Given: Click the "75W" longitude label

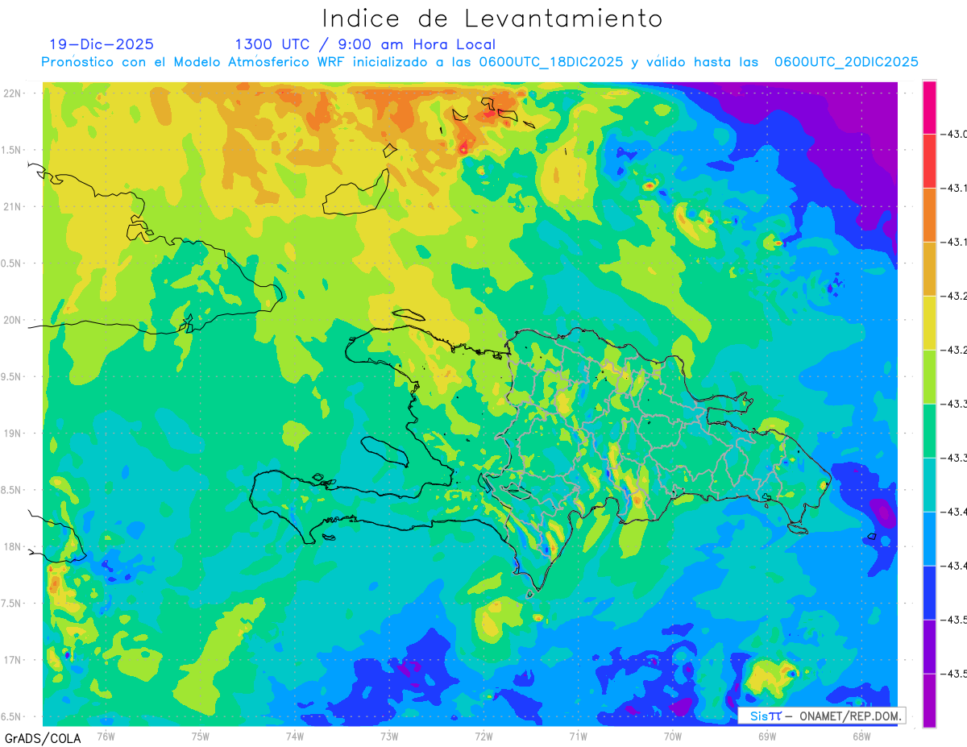Looking at the screenshot, I should (x=201, y=736).
